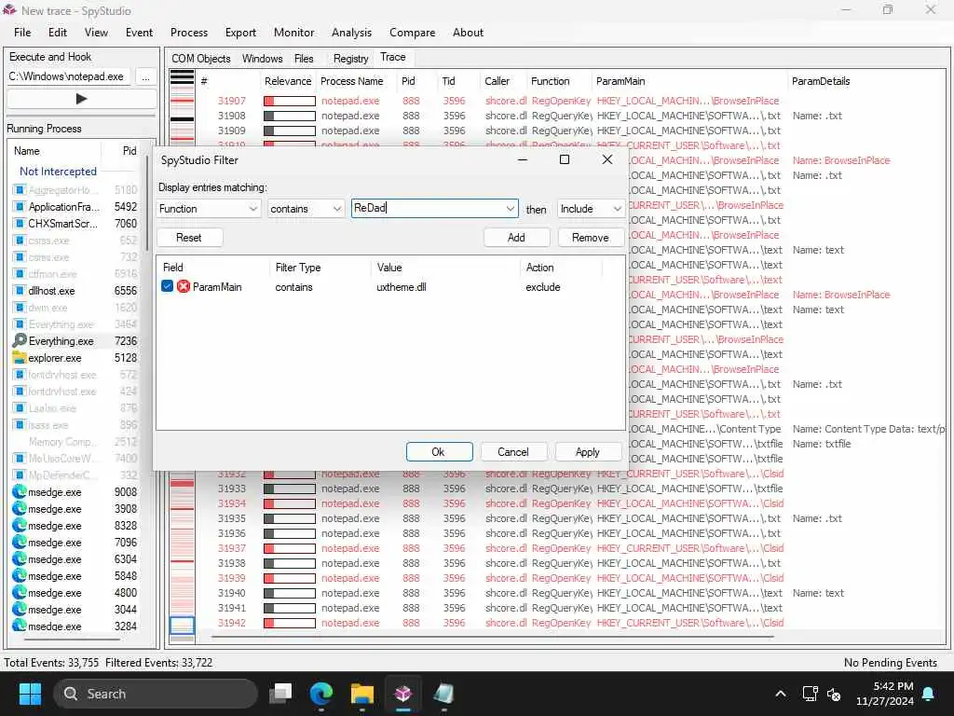Open the Export menu
Image resolution: width=954 pixels, height=716 pixels.
[241, 33]
